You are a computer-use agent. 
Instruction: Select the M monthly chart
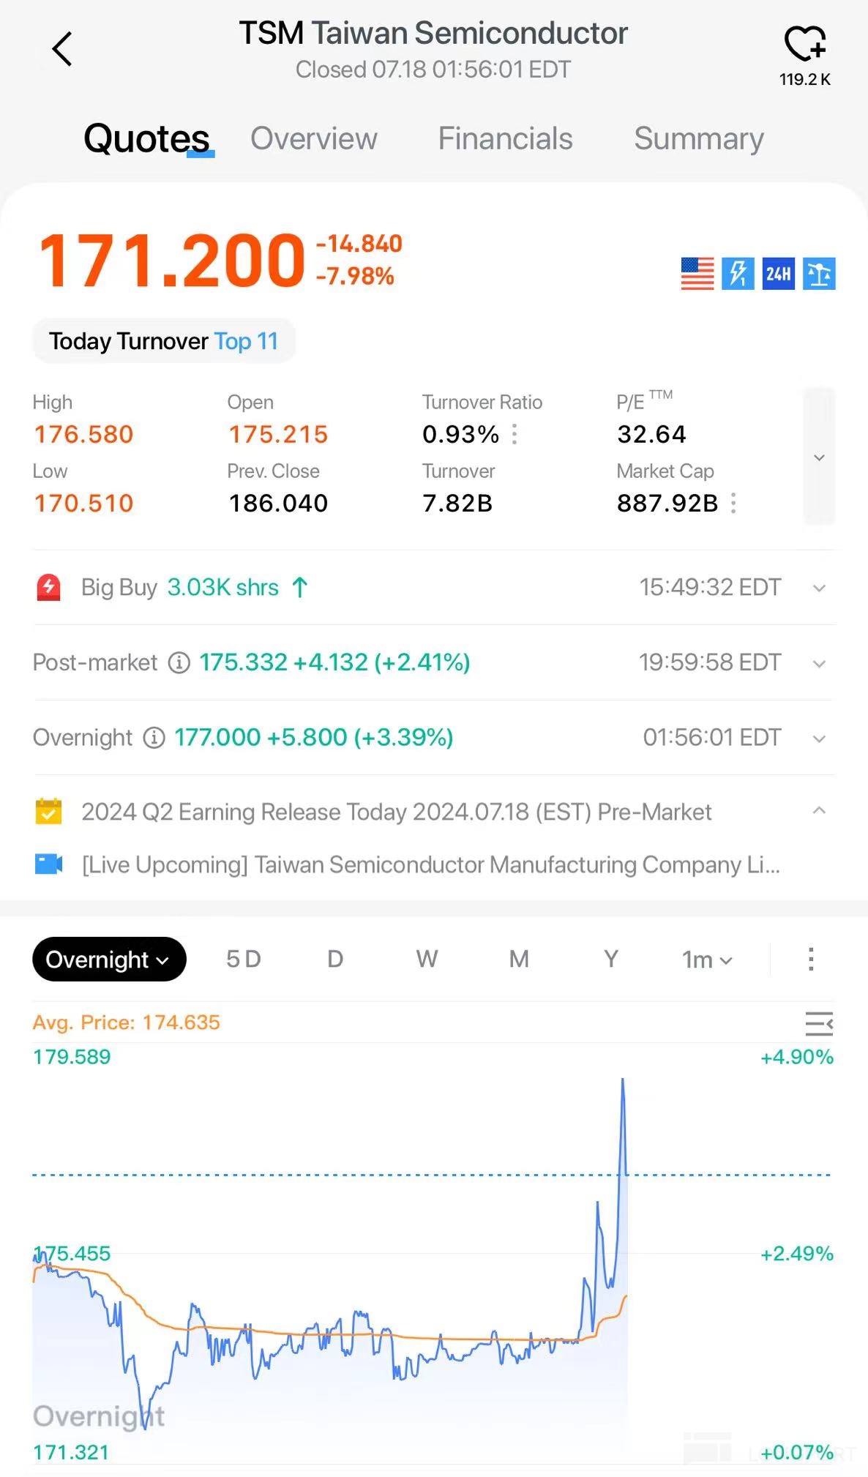(x=519, y=959)
